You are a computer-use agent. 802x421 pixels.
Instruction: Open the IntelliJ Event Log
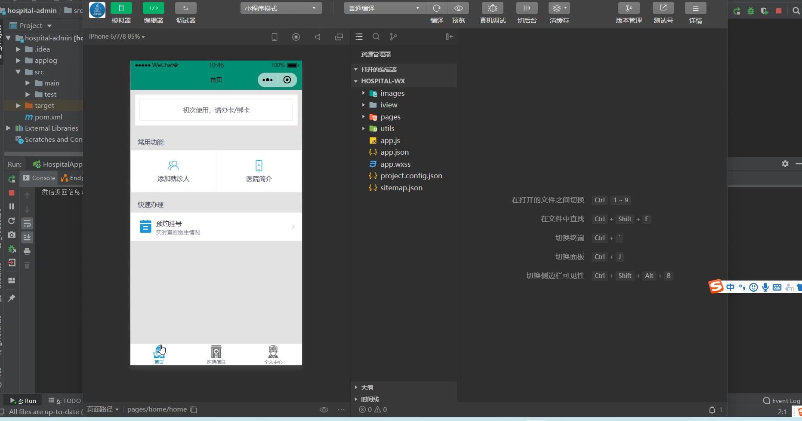coord(781,401)
